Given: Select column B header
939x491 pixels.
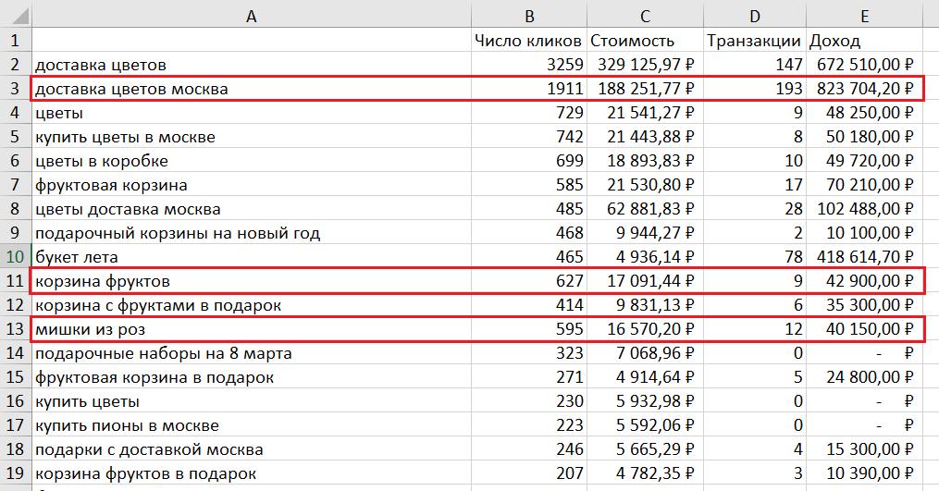Looking at the screenshot, I should tap(528, 14).
